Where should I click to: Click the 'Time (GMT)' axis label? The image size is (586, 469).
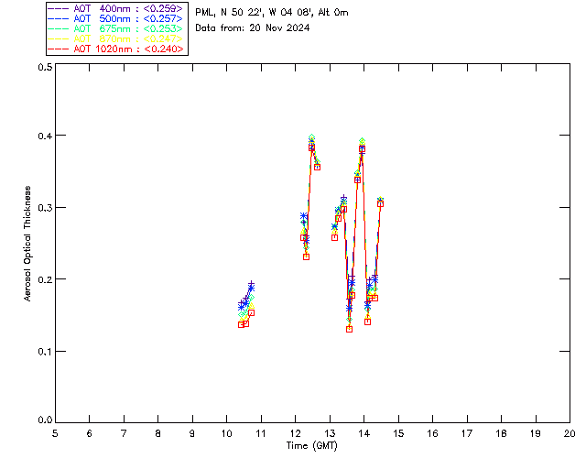coord(311,446)
